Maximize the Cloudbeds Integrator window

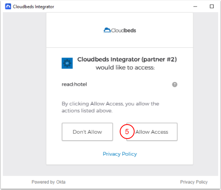[x=212, y=6]
